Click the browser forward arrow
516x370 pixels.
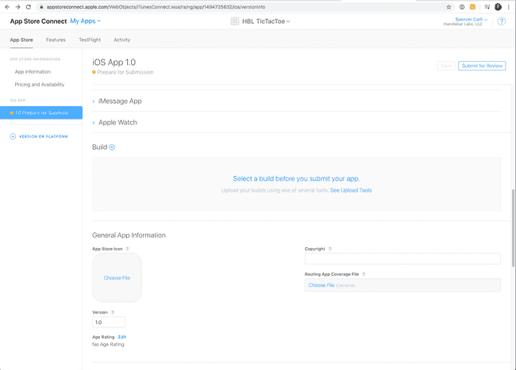coord(17,7)
